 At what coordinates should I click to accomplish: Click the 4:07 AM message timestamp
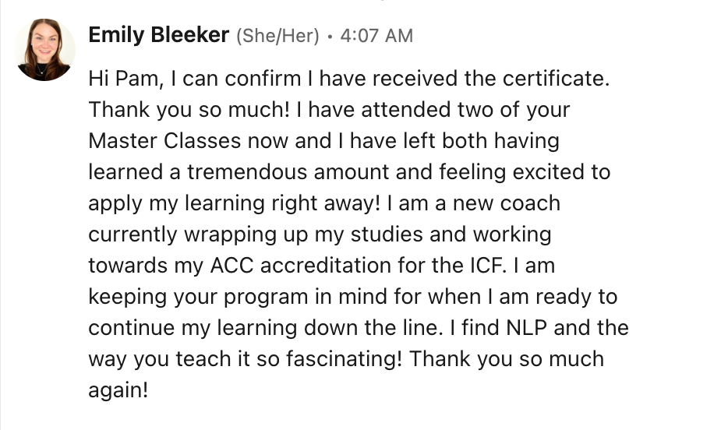376,36
